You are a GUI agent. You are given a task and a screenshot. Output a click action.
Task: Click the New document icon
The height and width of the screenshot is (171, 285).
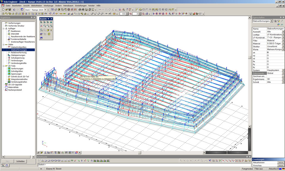(3, 9)
